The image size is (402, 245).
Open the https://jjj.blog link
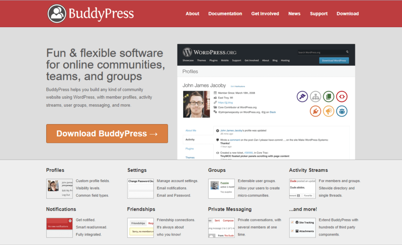[x=225, y=103]
